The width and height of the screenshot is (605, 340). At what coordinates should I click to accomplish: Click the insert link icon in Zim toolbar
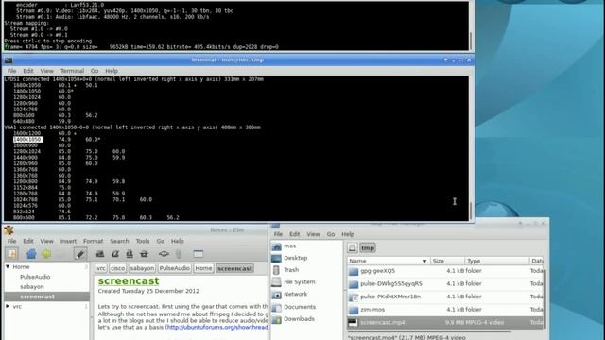click(164, 254)
